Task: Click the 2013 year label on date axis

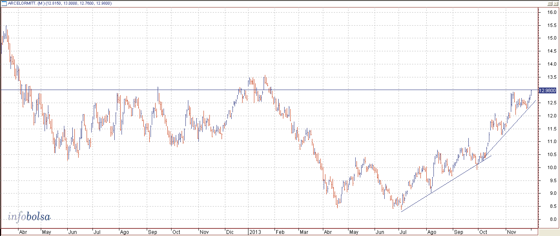Action: (255, 232)
